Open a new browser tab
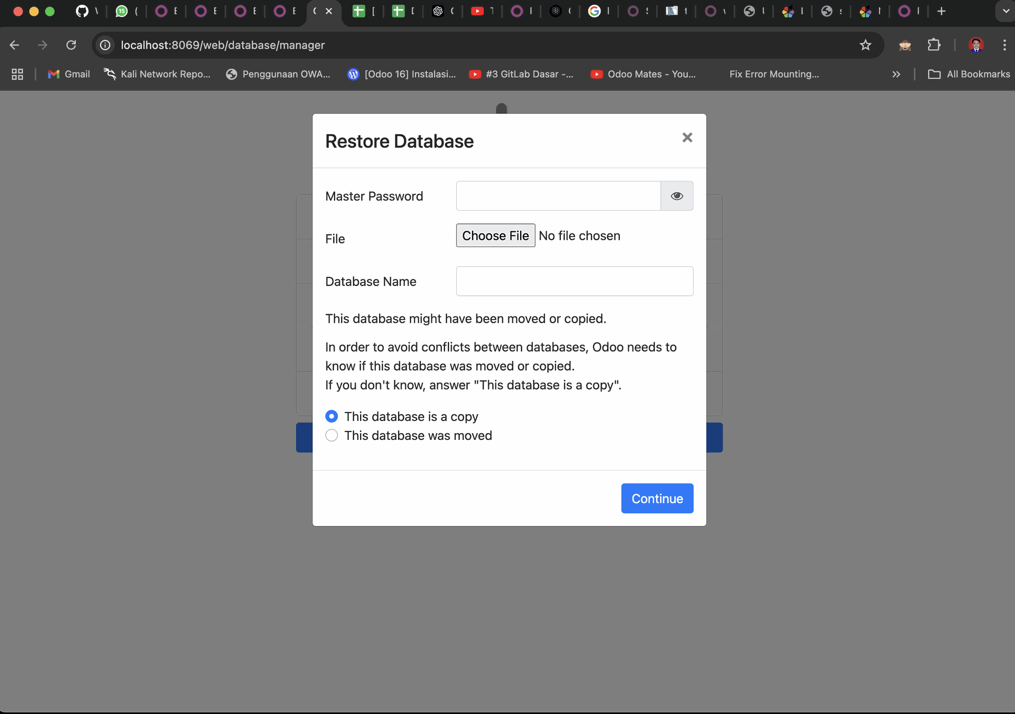The image size is (1015, 714). 942,11
